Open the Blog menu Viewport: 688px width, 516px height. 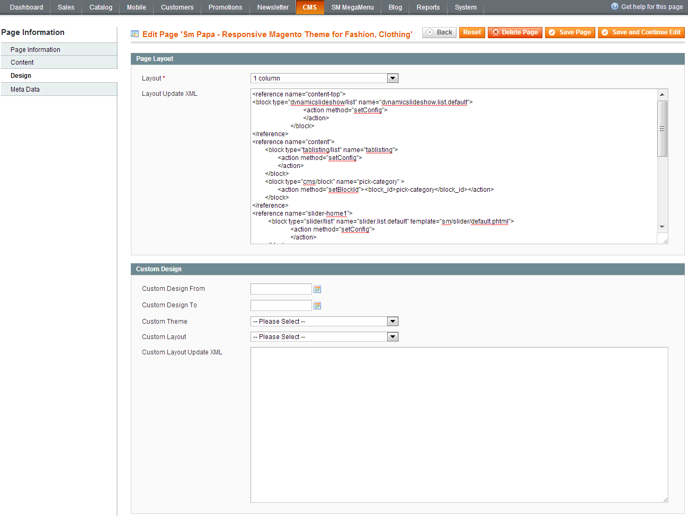pos(395,7)
